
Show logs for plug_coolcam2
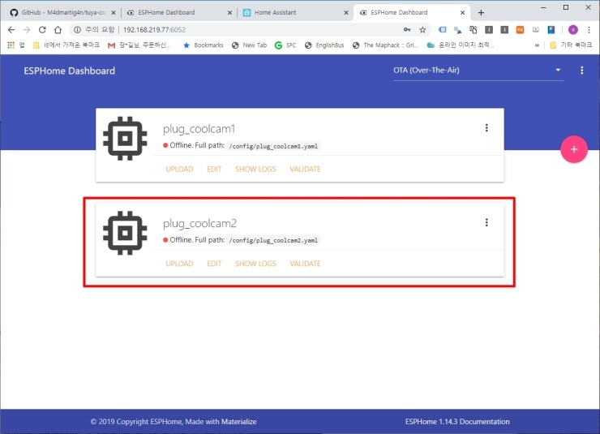(255, 264)
